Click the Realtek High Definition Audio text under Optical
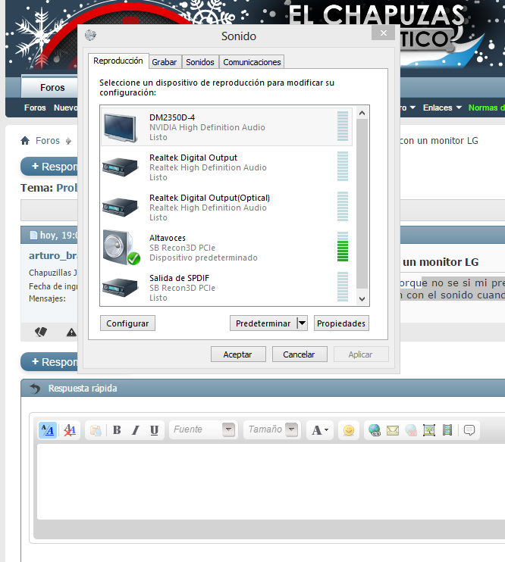Viewport: 505px width, 562px height. pyautogui.click(x=208, y=208)
